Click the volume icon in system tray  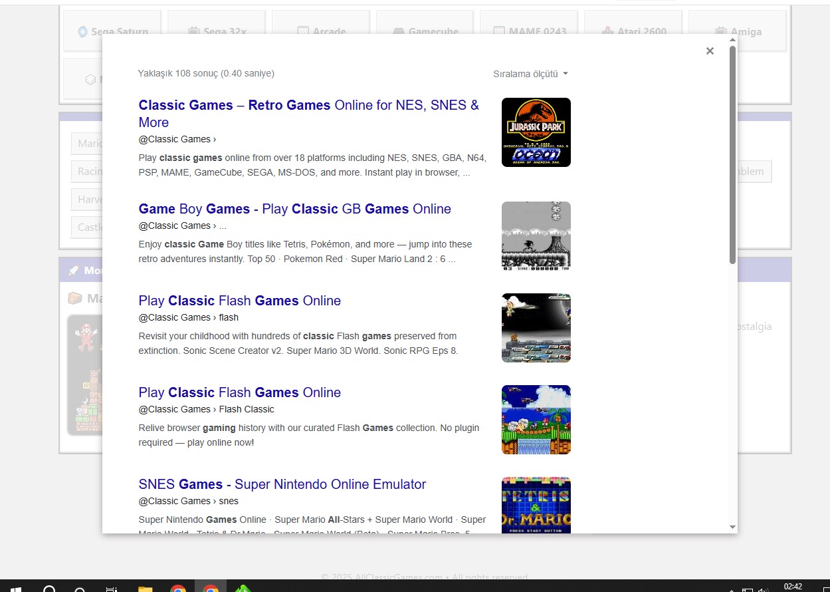pos(763,589)
